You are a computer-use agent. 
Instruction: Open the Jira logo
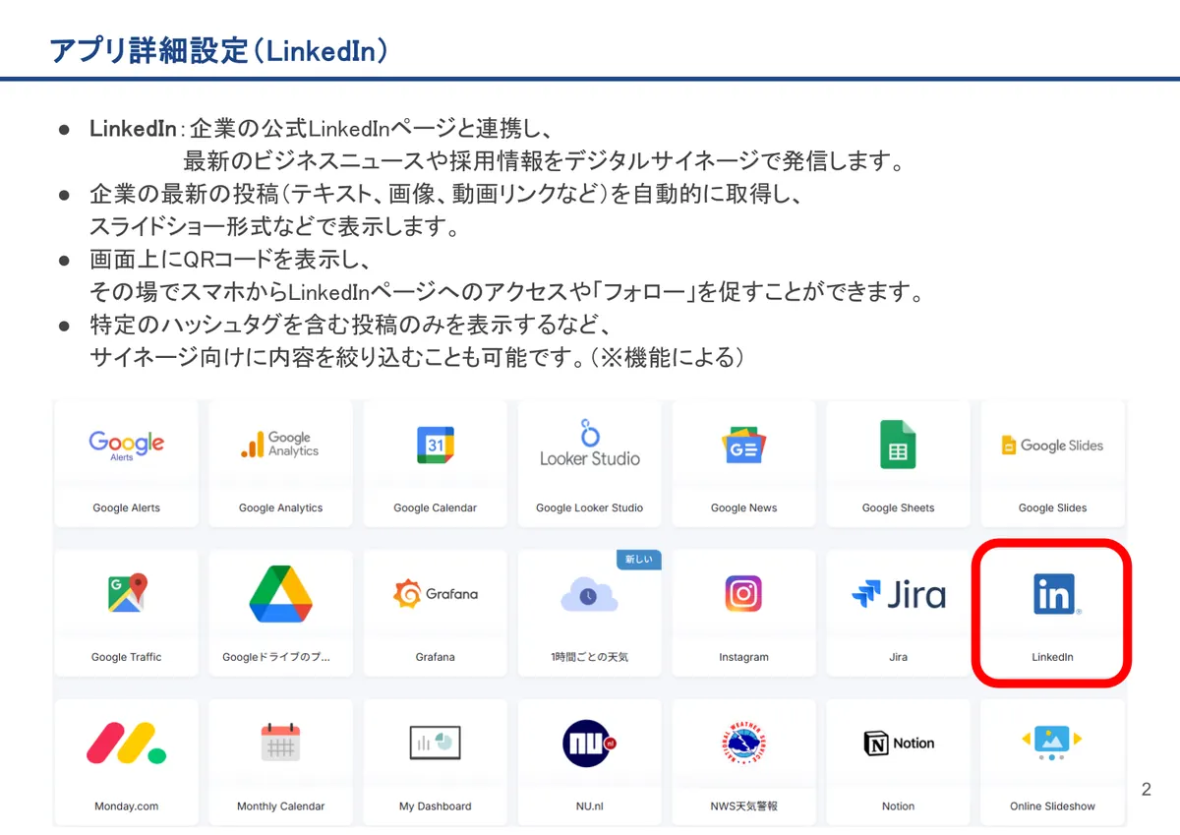[898, 594]
